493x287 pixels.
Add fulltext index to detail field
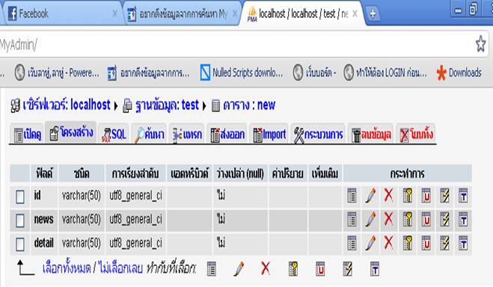(x=463, y=243)
